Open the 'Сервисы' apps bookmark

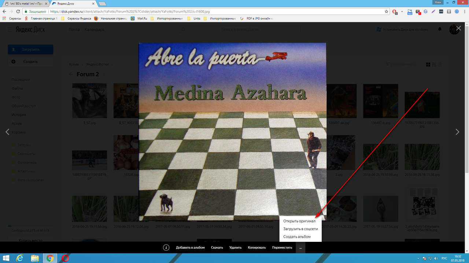click(12, 18)
